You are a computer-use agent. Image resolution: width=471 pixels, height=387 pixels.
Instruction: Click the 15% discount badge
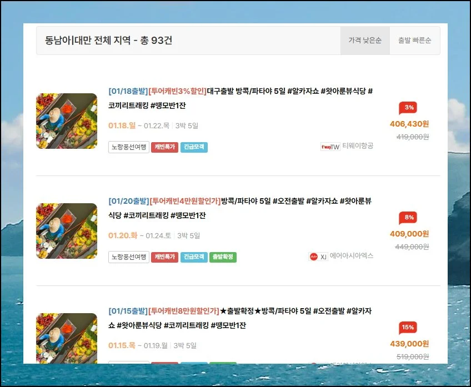tap(408, 328)
